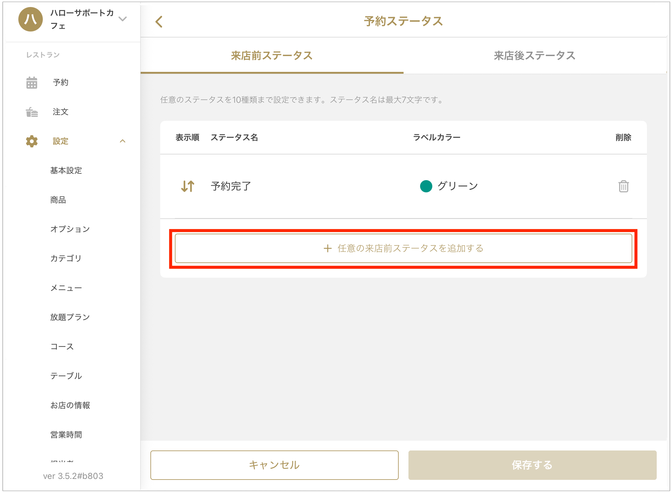672x493 pixels.
Task: Open テーブル in the settings submenu
Action: point(66,376)
